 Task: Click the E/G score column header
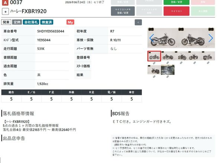point(32,92)
